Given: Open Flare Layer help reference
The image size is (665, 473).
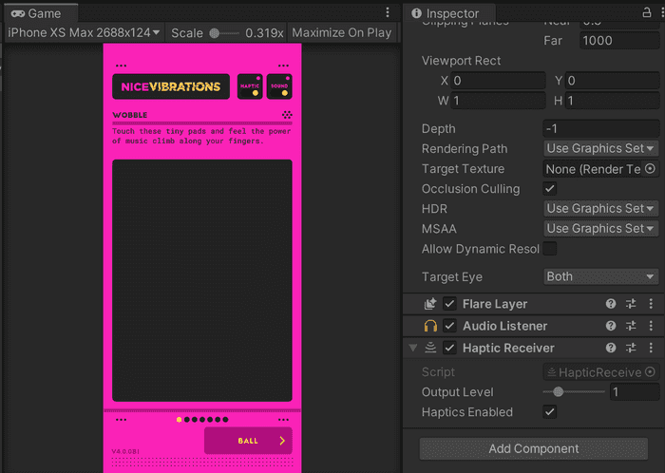Looking at the screenshot, I should click(610, 304).
